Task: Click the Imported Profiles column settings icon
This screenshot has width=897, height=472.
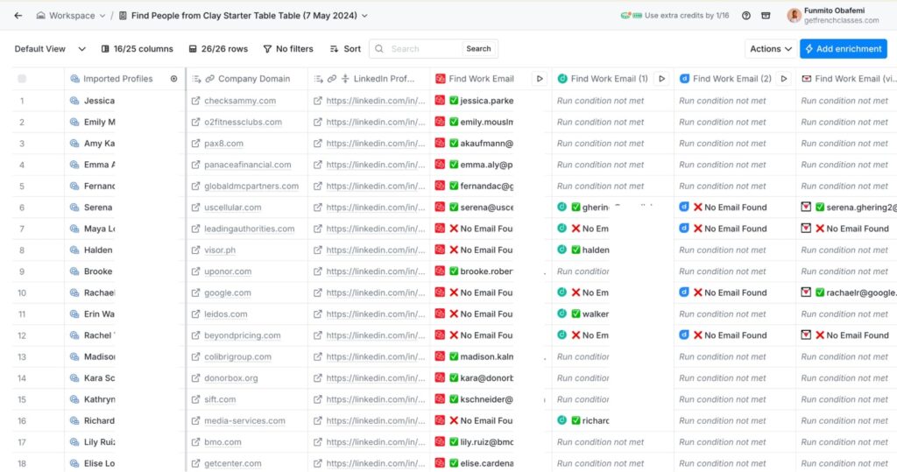Action: (173, 79)
